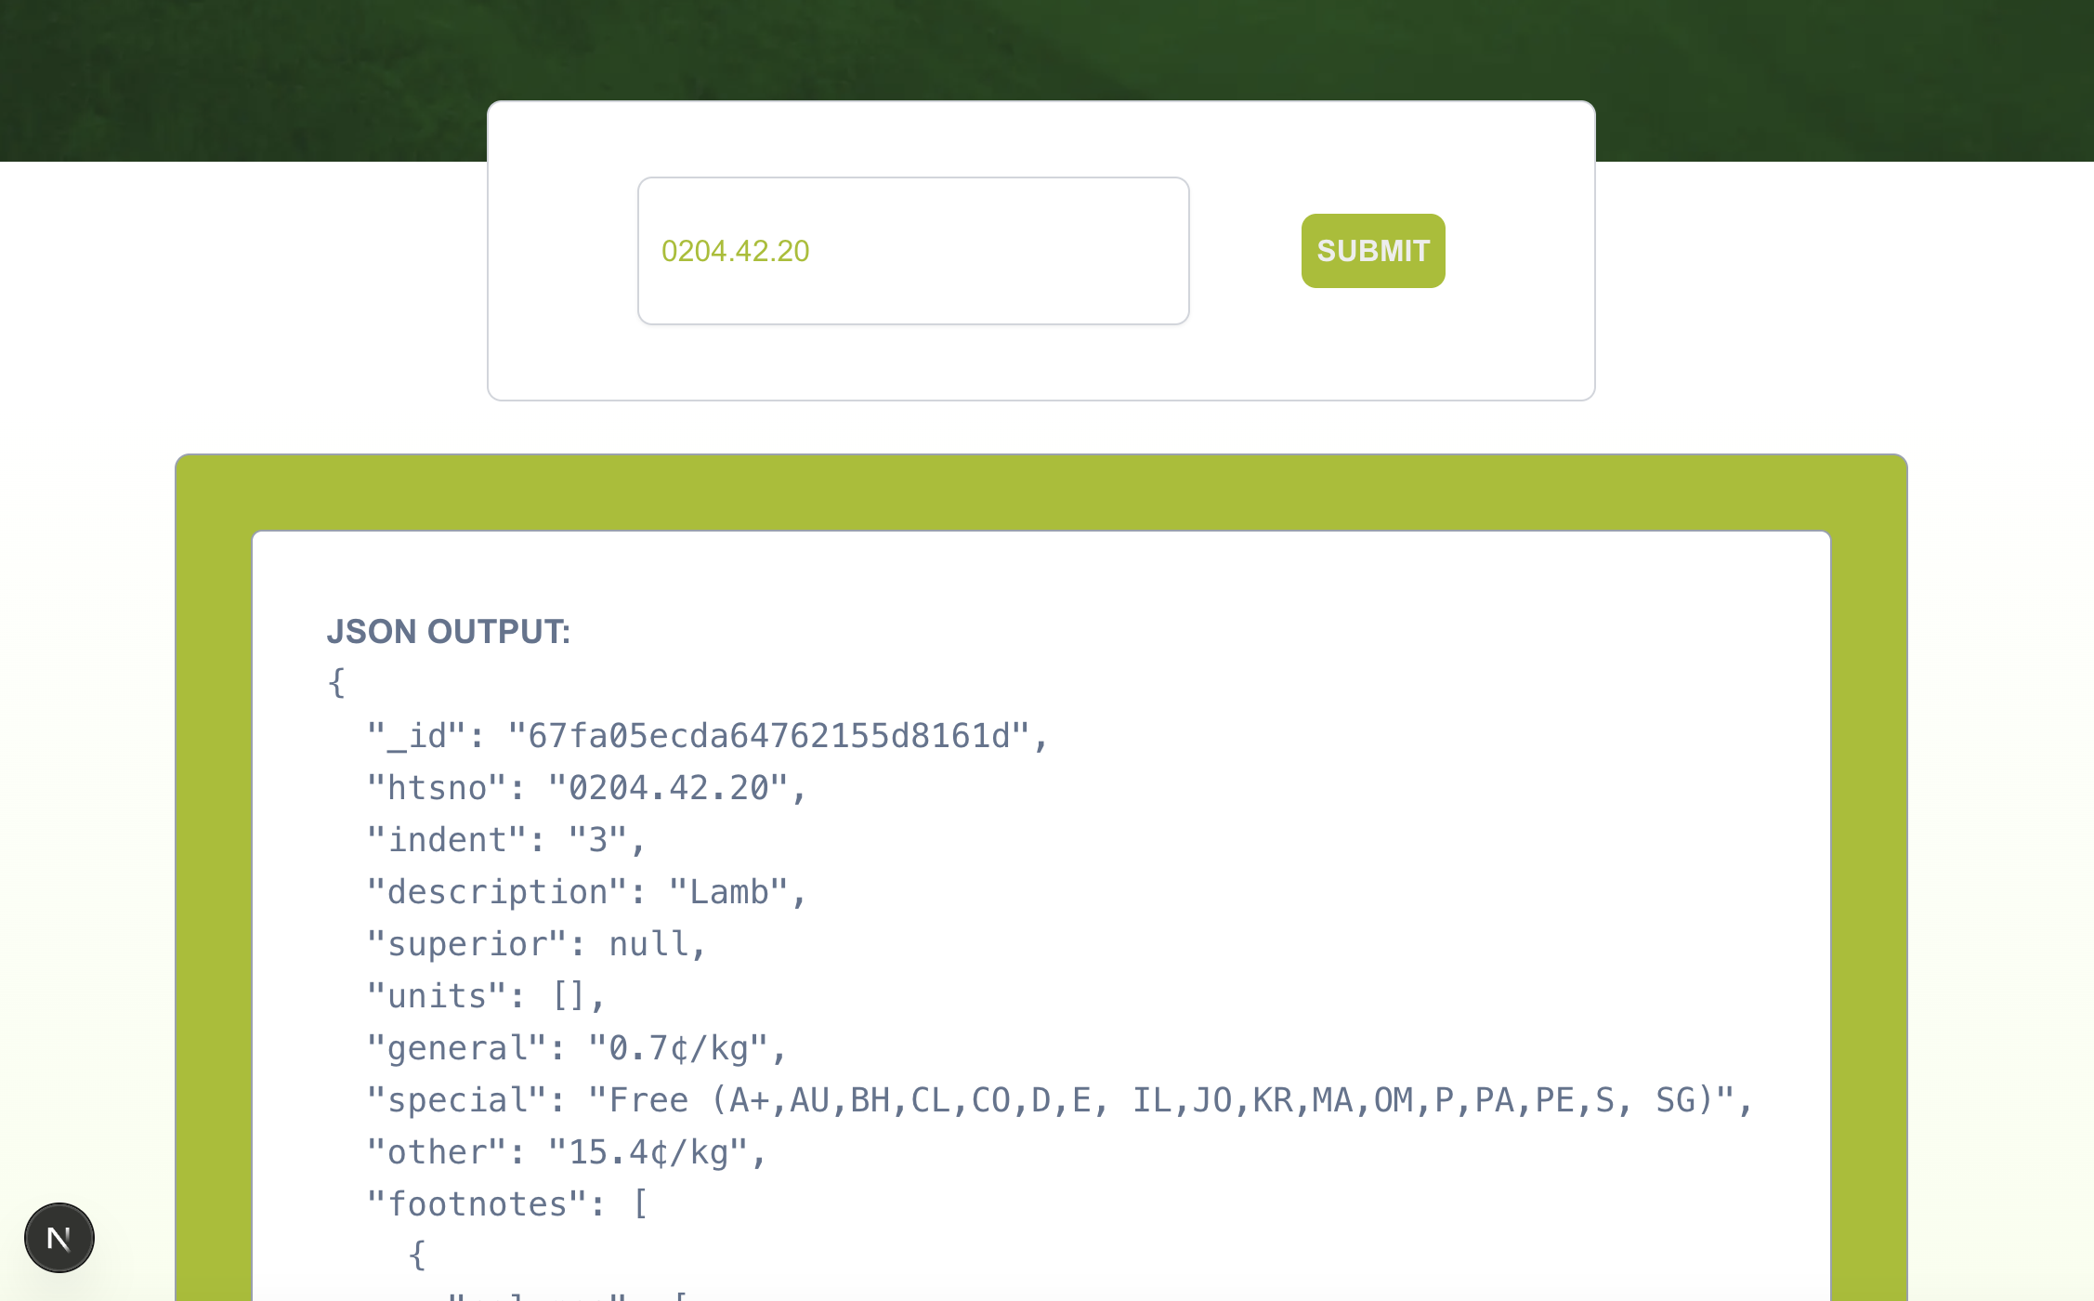Click the "special" Free countries line
Viewport: 2094px width, 1301px height.
pos(1059,1100)
